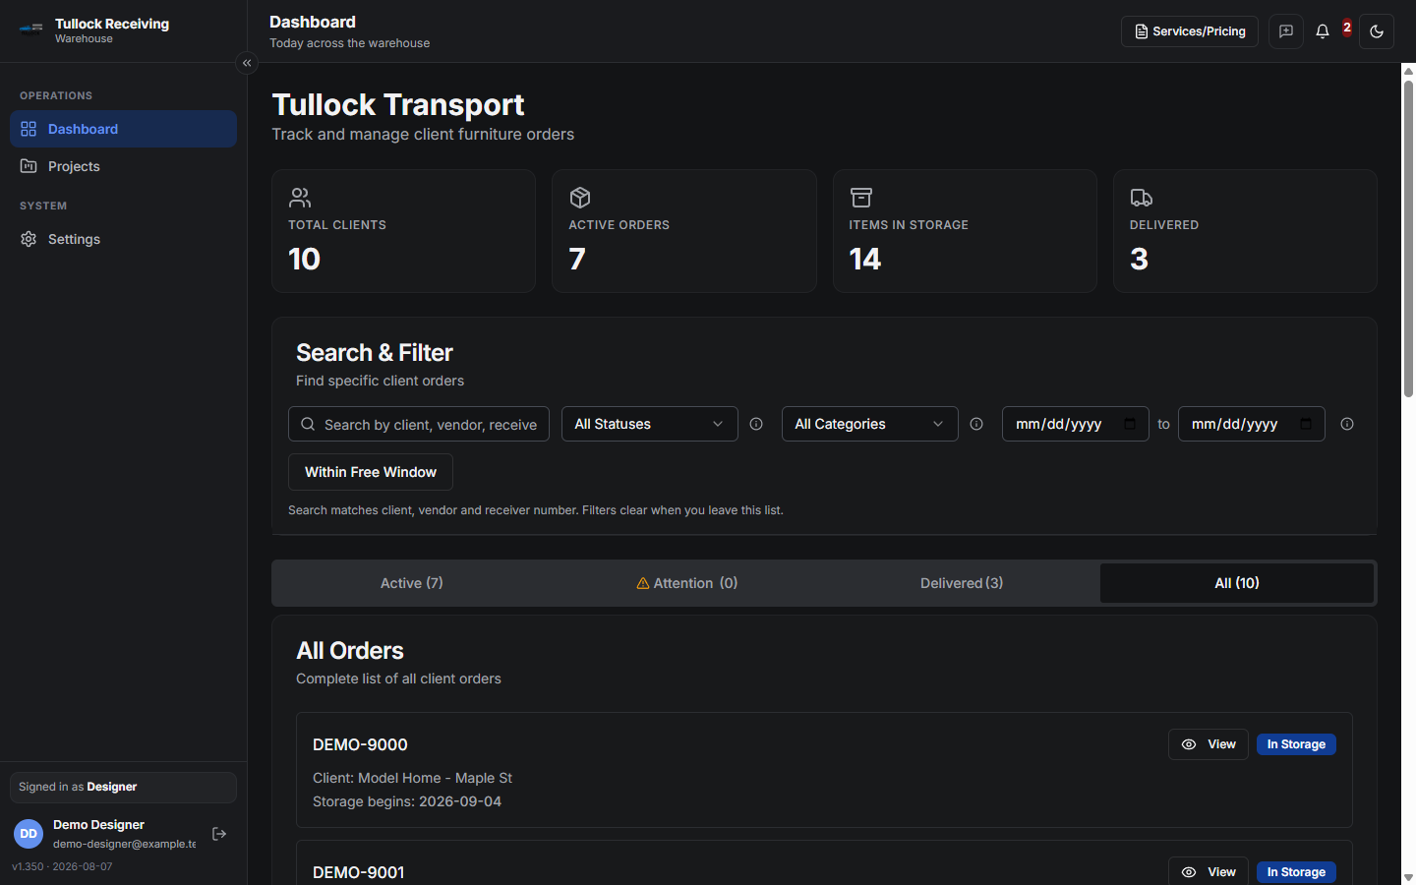The height and width of the screenshot is (885, 1416).
Task: Open the All Statuses dropdown
Action: click(x=650, y=424)
